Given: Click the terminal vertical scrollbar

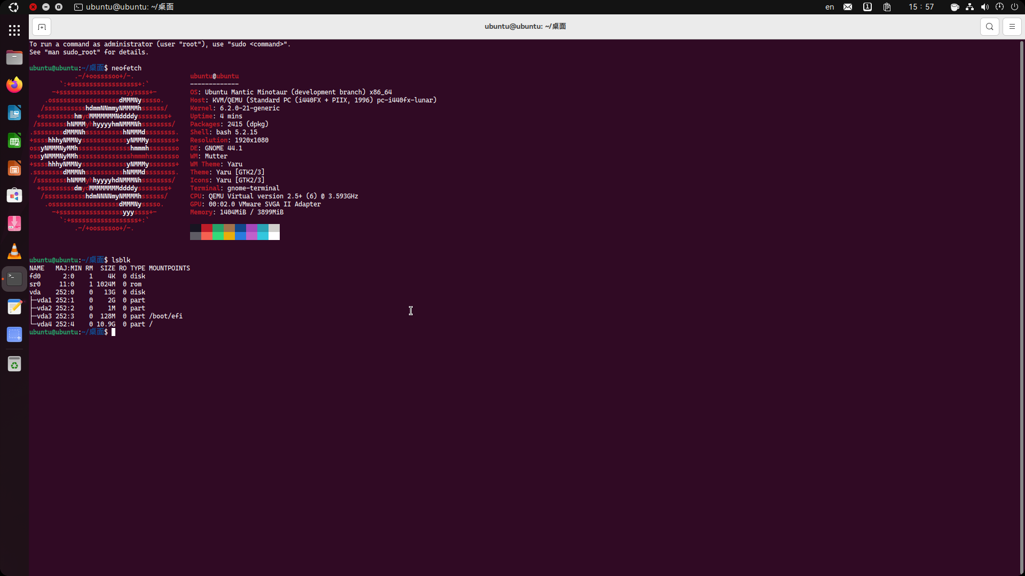Looking at the screenshot, I should (x=1021, y=307).
